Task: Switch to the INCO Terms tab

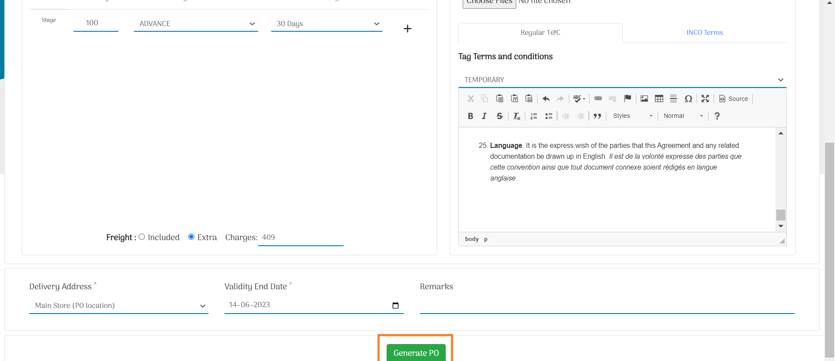Action: [705, 33]
